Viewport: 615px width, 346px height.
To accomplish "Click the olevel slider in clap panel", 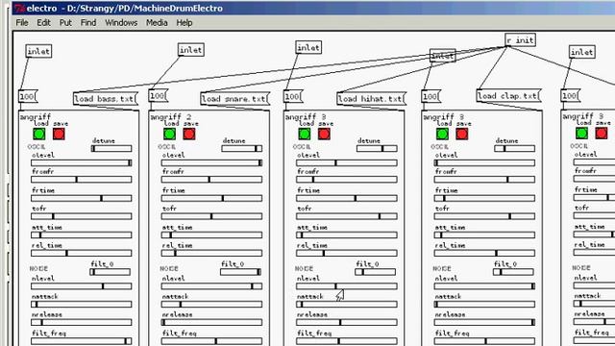I will (x=484, y=162).
